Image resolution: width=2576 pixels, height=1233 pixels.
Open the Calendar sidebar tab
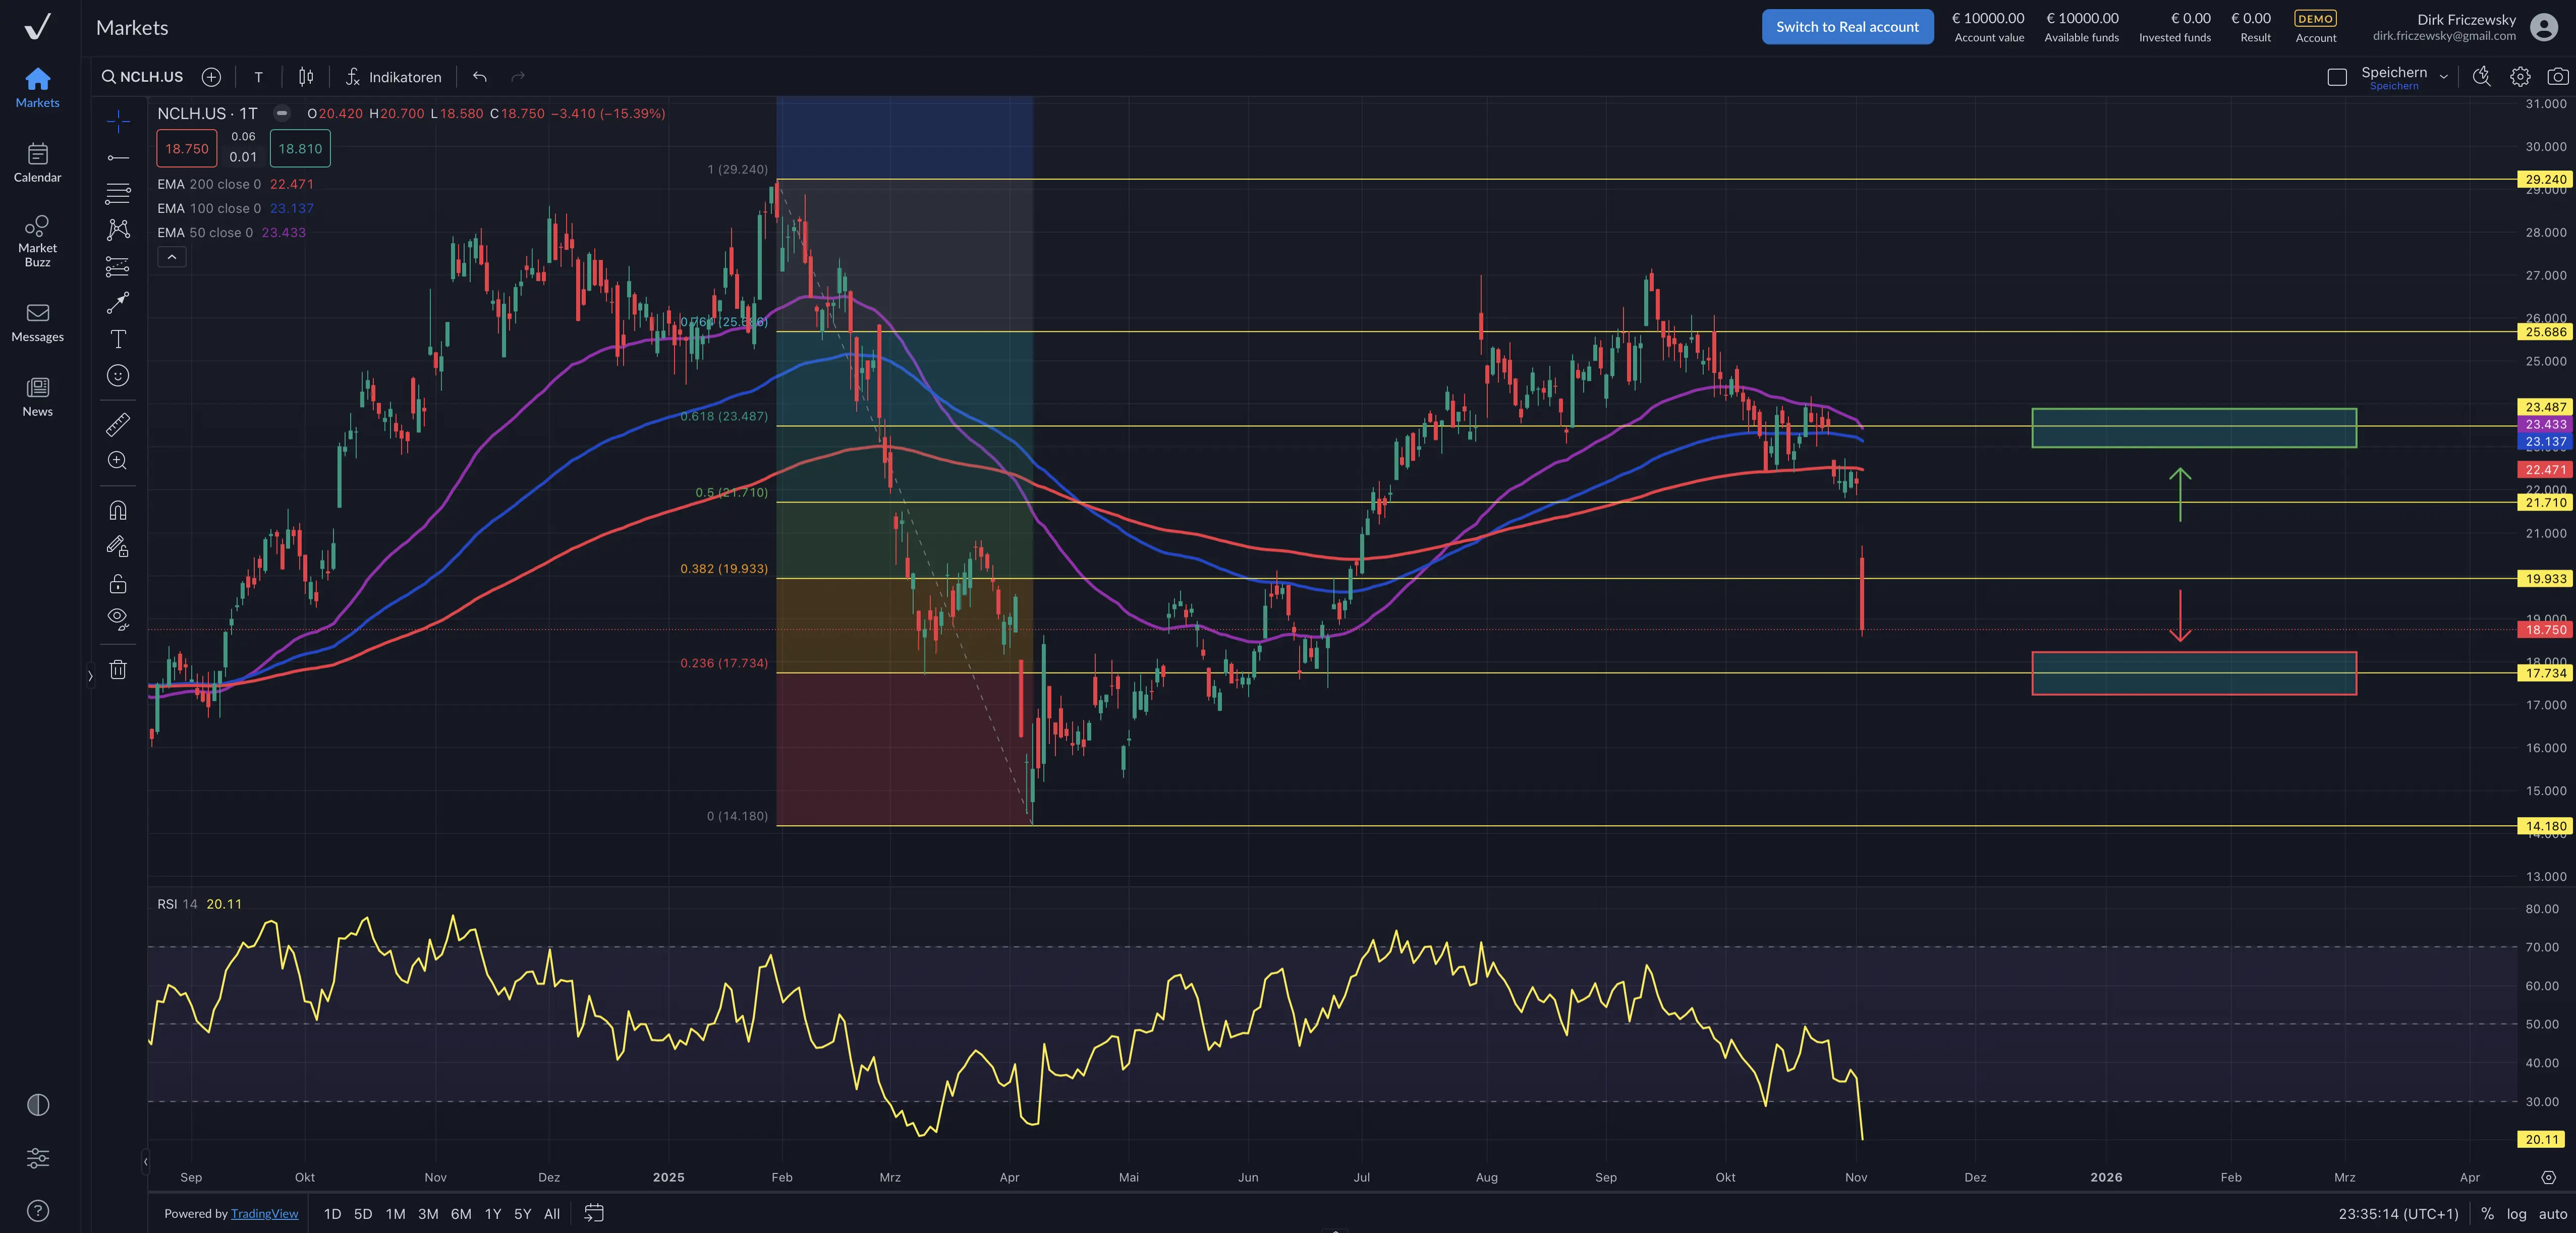pyautogui.click(x=38, y=163)
